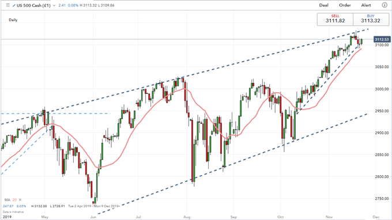
Task: Click the red MA period value 20
Action: (x=14, y=200)
